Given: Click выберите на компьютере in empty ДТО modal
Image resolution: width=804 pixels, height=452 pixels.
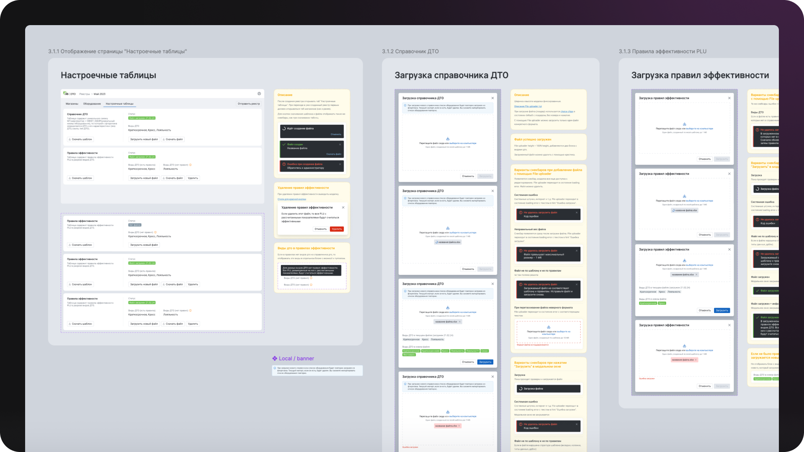Looking at the screenshot, I should pyautogui.click(x=463, y=143).
